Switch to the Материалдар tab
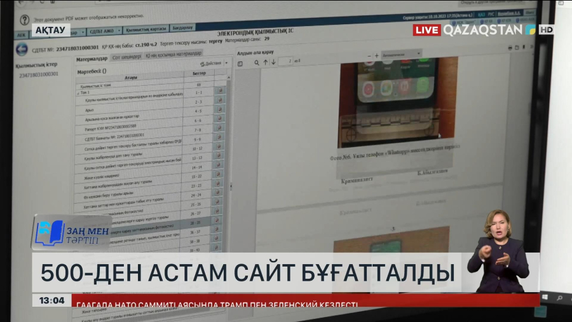 [92, 59]
